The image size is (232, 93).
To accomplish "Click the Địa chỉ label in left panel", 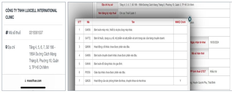I will click(11, 47).
